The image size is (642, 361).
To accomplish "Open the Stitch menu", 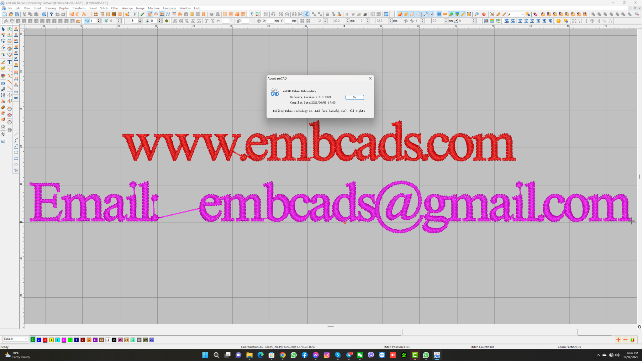I will point(104,8).
